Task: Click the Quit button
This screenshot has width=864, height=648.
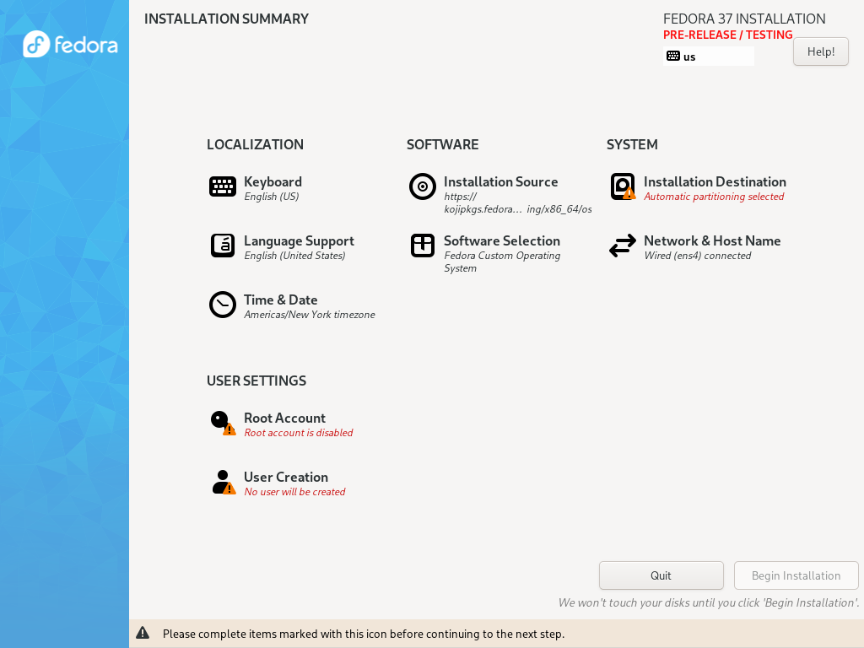Action: point(661,575)
